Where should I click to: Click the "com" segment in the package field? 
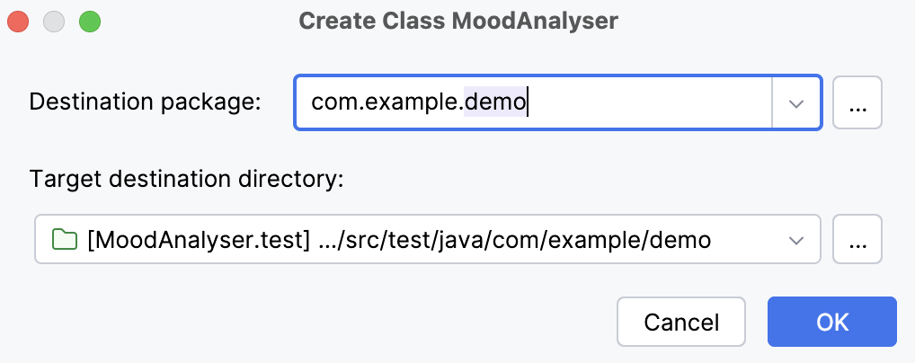pos(329,103)
